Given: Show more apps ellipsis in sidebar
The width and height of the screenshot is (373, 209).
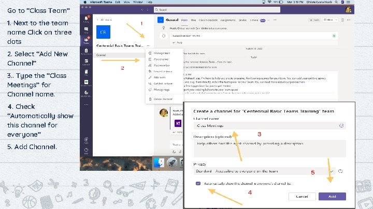Looking at the screenshot, I should pos(86,104).
